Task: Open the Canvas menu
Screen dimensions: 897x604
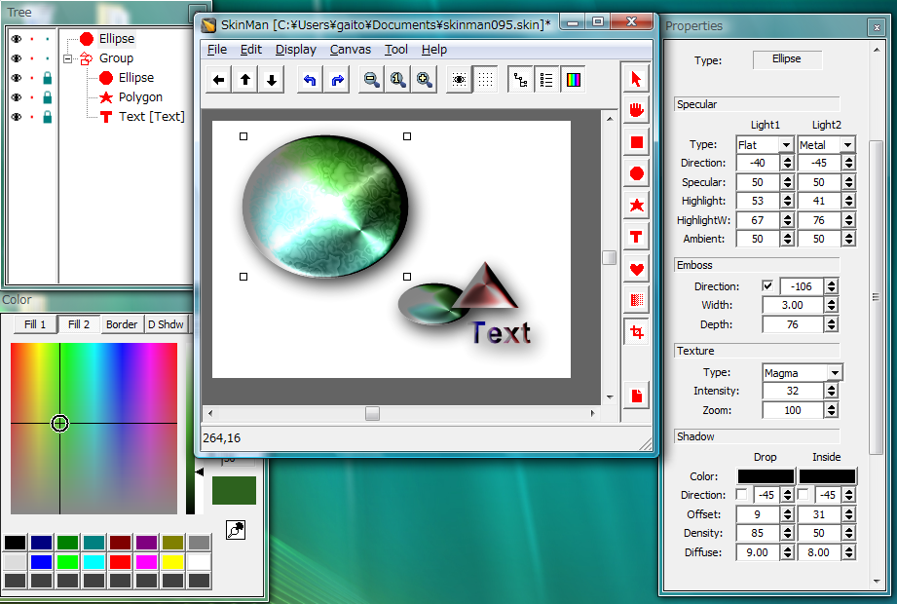Action: 350,50
